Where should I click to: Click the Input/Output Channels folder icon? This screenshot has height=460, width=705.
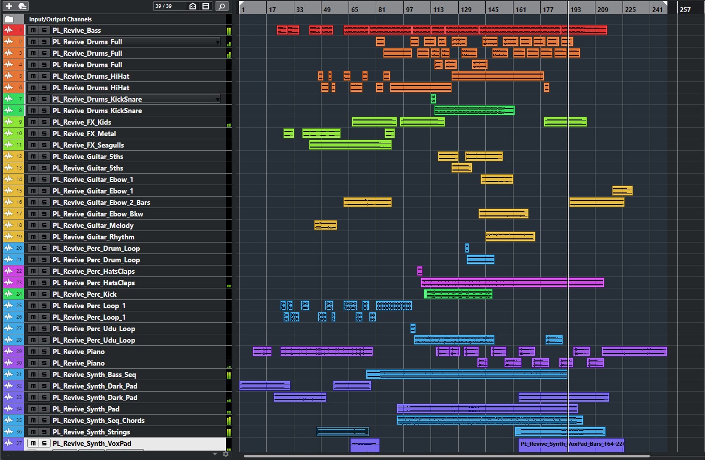(9, 19)
